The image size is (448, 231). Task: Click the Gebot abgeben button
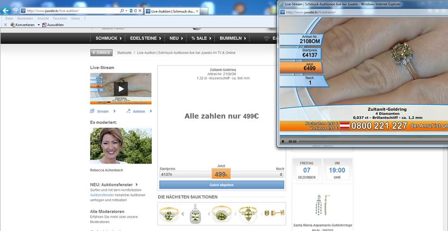(222, 185)
